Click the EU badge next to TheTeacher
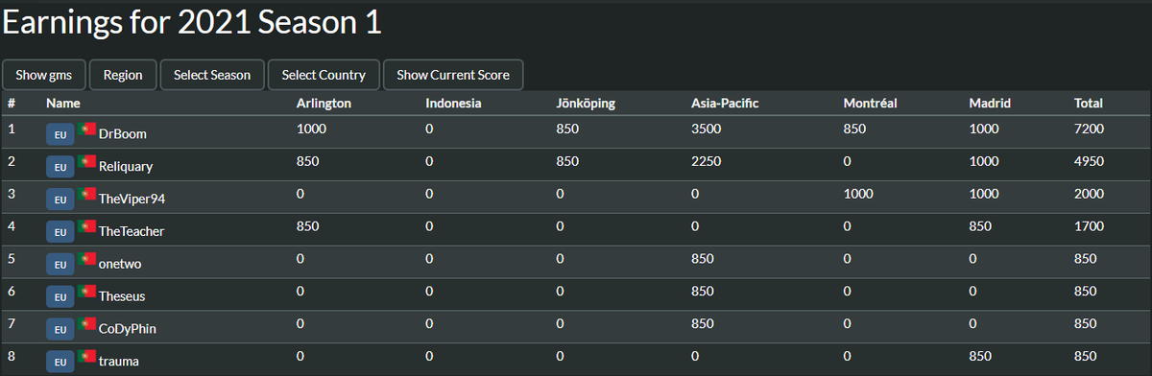This screenshot has height=376, width=1152. point(60,231)
